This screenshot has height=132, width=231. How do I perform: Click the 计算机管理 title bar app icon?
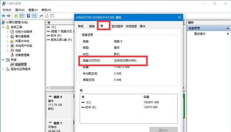pos(4,4)
